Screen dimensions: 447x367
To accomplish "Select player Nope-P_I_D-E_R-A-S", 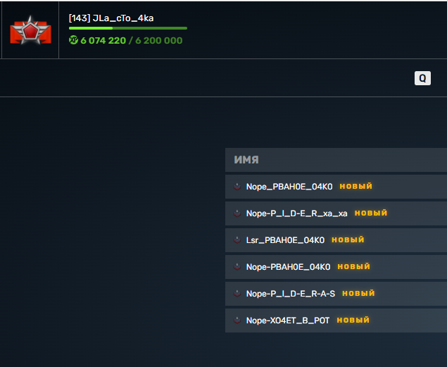I will [291, 294].
